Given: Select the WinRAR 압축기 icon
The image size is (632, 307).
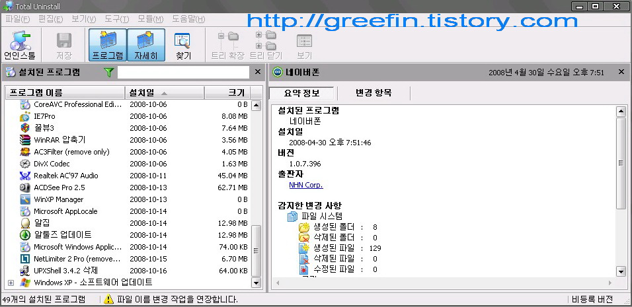Looking at the screenshot, I should click(x=25, y=140).
